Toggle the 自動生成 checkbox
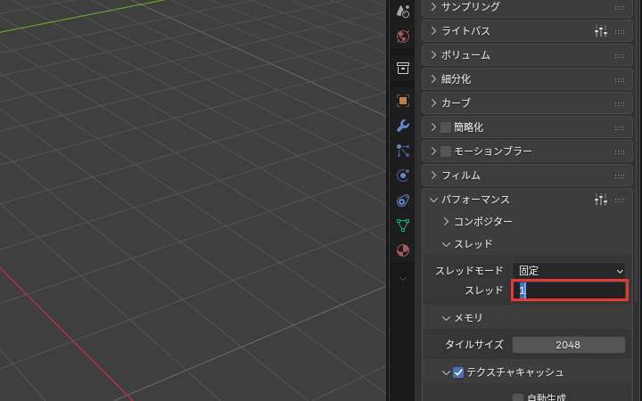Viewport: 642px width, 401px height. pyautogui.click(x=518, y=397)
